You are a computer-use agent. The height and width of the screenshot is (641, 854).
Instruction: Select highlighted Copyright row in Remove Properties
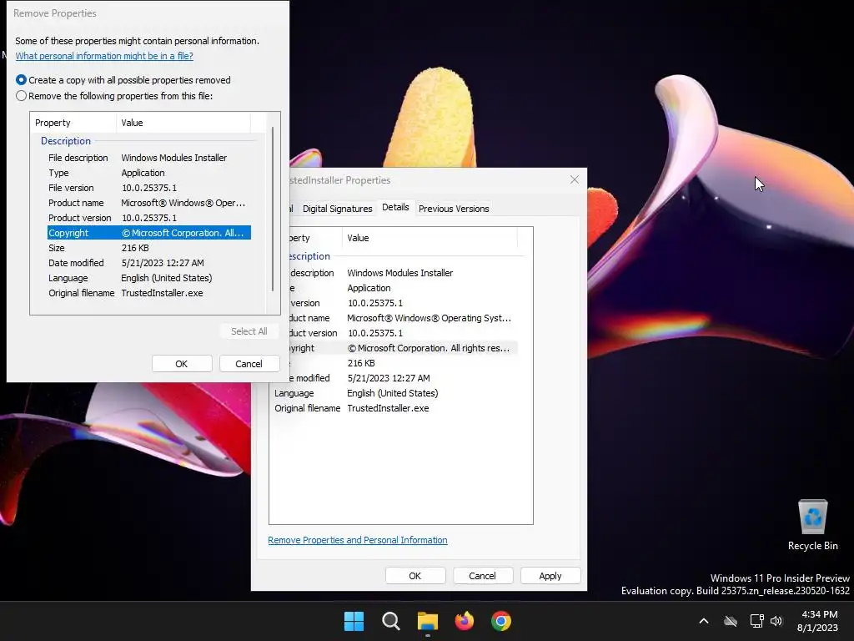(x=149, y=233)
